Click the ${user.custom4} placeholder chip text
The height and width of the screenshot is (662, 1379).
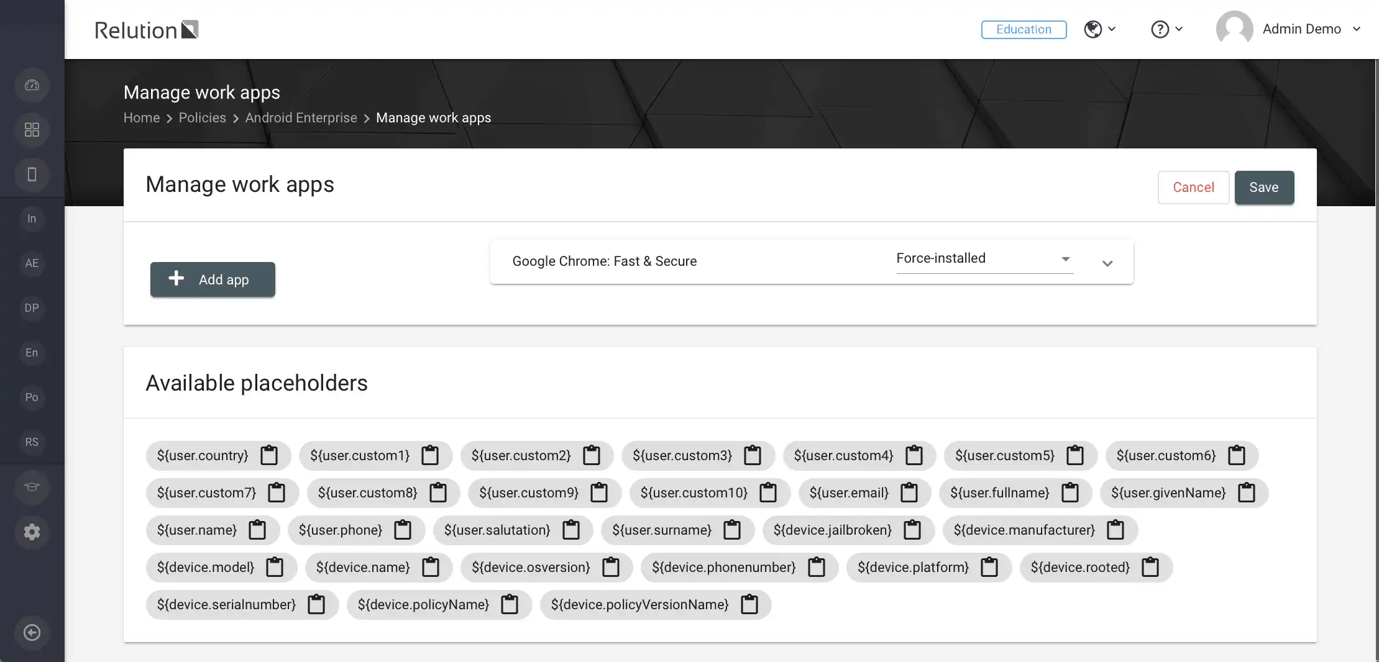pyautogui.click(x=843, y=455)
